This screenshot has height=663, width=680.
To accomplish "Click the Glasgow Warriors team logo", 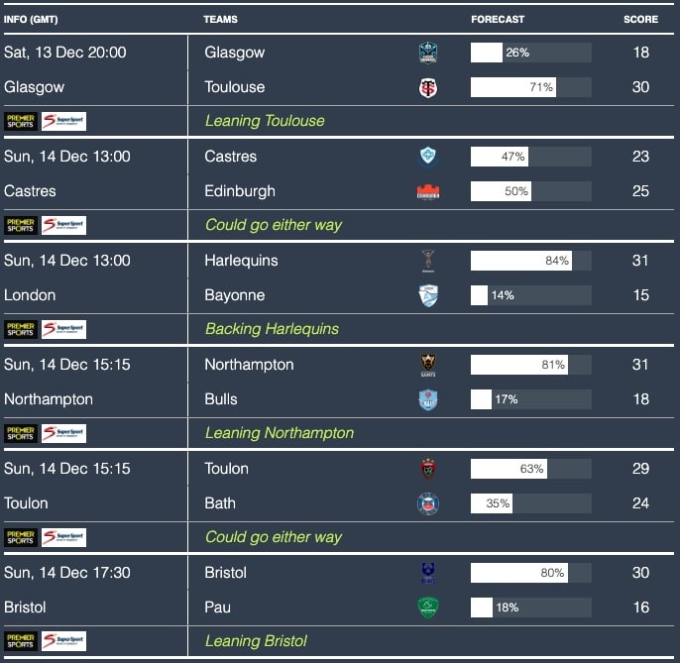I will coord(428,53).
